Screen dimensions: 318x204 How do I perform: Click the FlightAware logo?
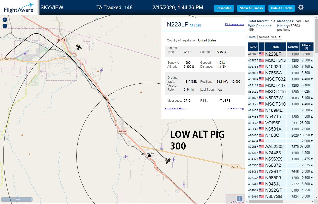tap(19, 7)
